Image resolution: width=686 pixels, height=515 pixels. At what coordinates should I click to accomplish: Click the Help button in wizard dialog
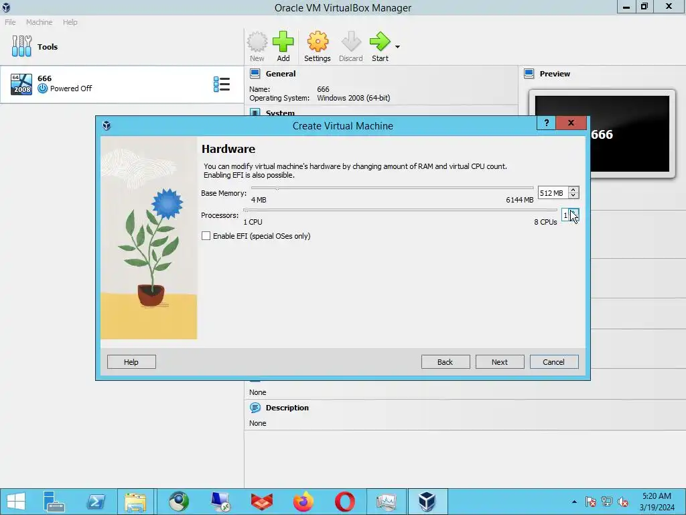(x=131, y=361)
